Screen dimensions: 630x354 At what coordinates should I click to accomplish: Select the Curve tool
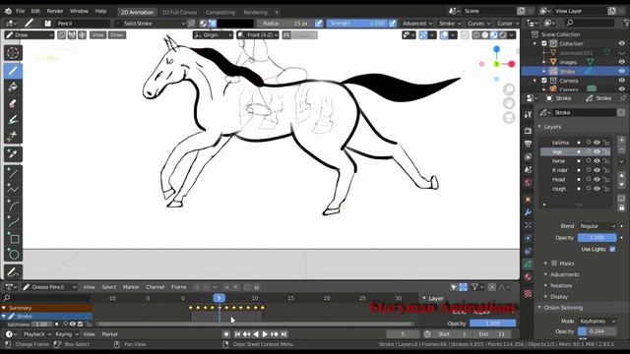coord(13,222)
